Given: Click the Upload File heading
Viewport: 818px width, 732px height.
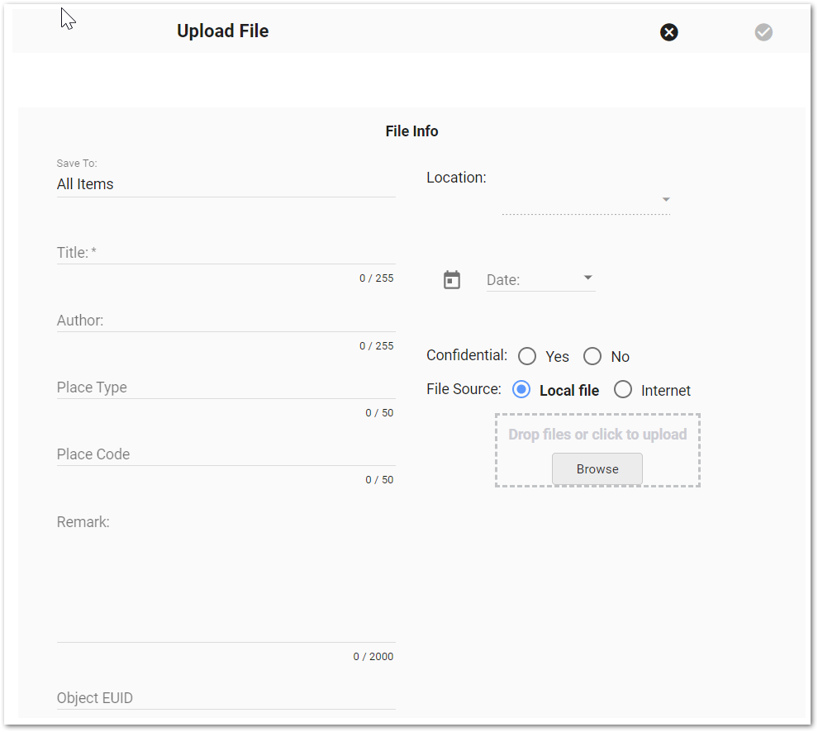Looking at the screenshot, I should point(222,31).
